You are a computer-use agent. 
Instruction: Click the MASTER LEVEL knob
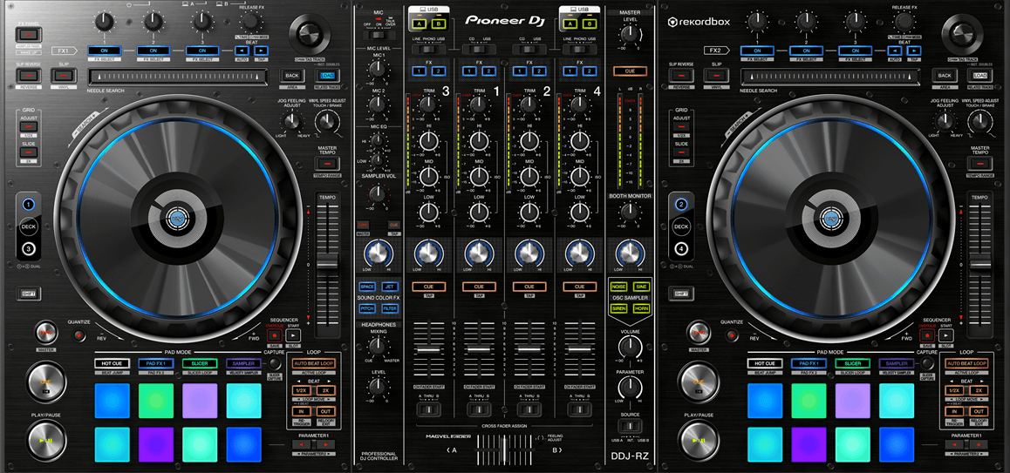point(630,36)
